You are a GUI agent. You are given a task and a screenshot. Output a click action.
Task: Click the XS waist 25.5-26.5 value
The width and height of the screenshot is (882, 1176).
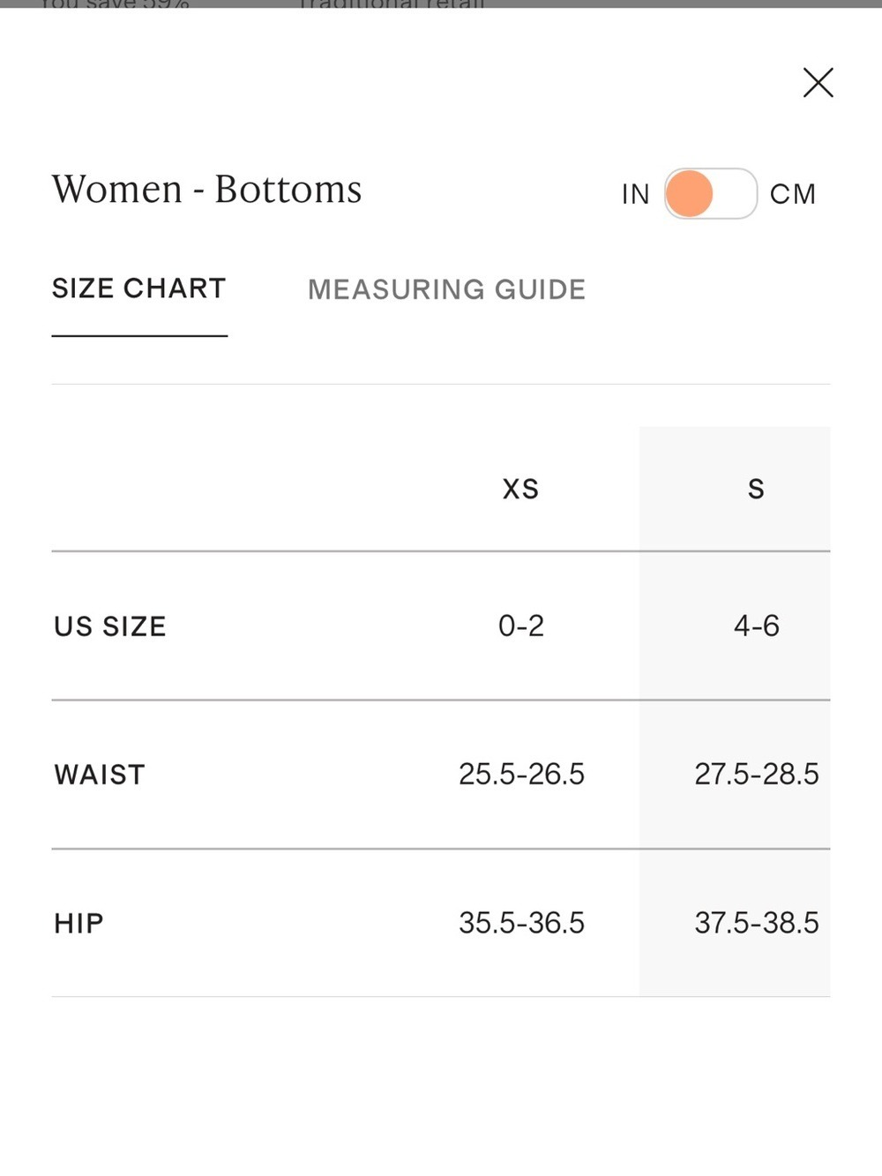click(x=521, y=774)
